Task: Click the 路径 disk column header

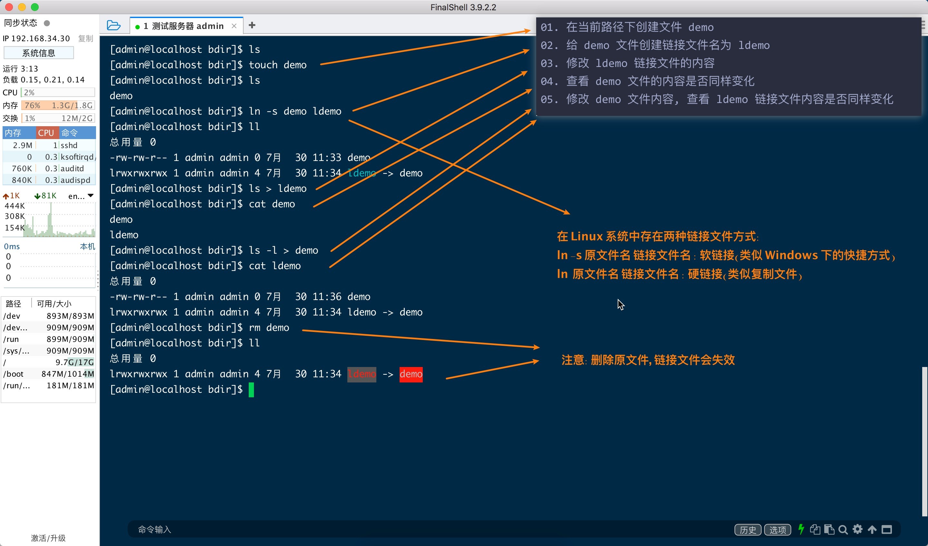Action: 14,304
